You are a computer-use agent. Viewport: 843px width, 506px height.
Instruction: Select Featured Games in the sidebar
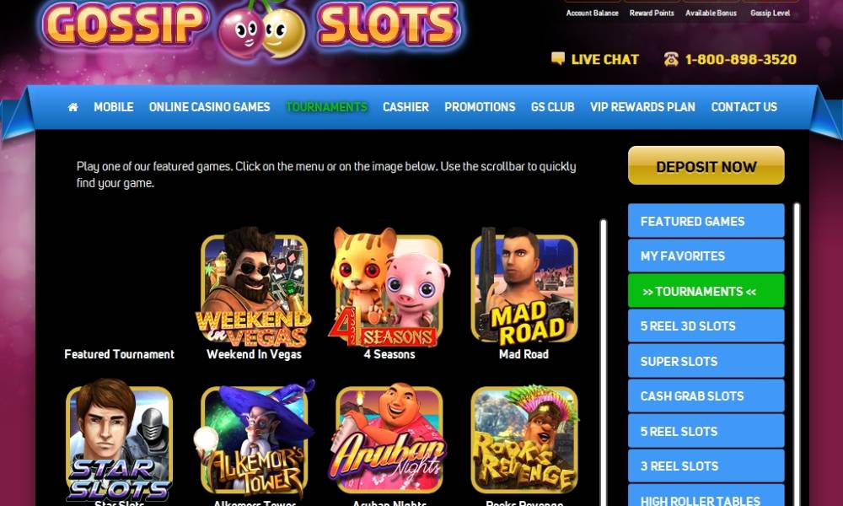click(706, 220)
